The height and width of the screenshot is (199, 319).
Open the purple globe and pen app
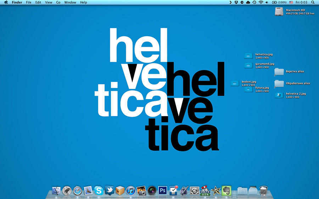[x=184, y=191]
